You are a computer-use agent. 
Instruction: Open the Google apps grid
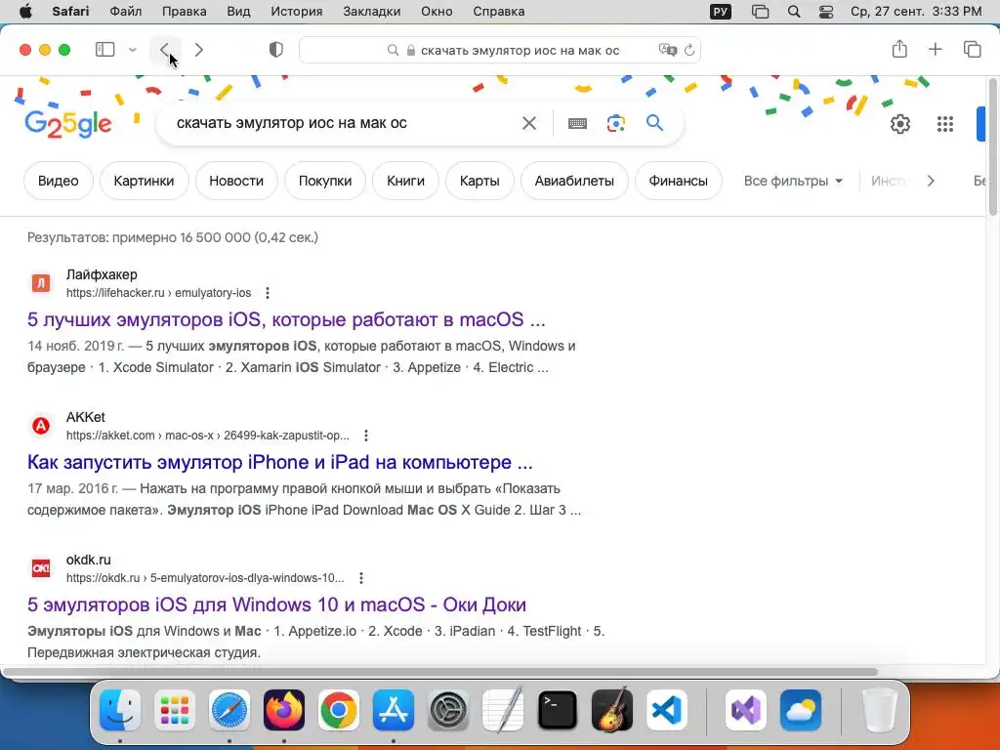[945, 124]
